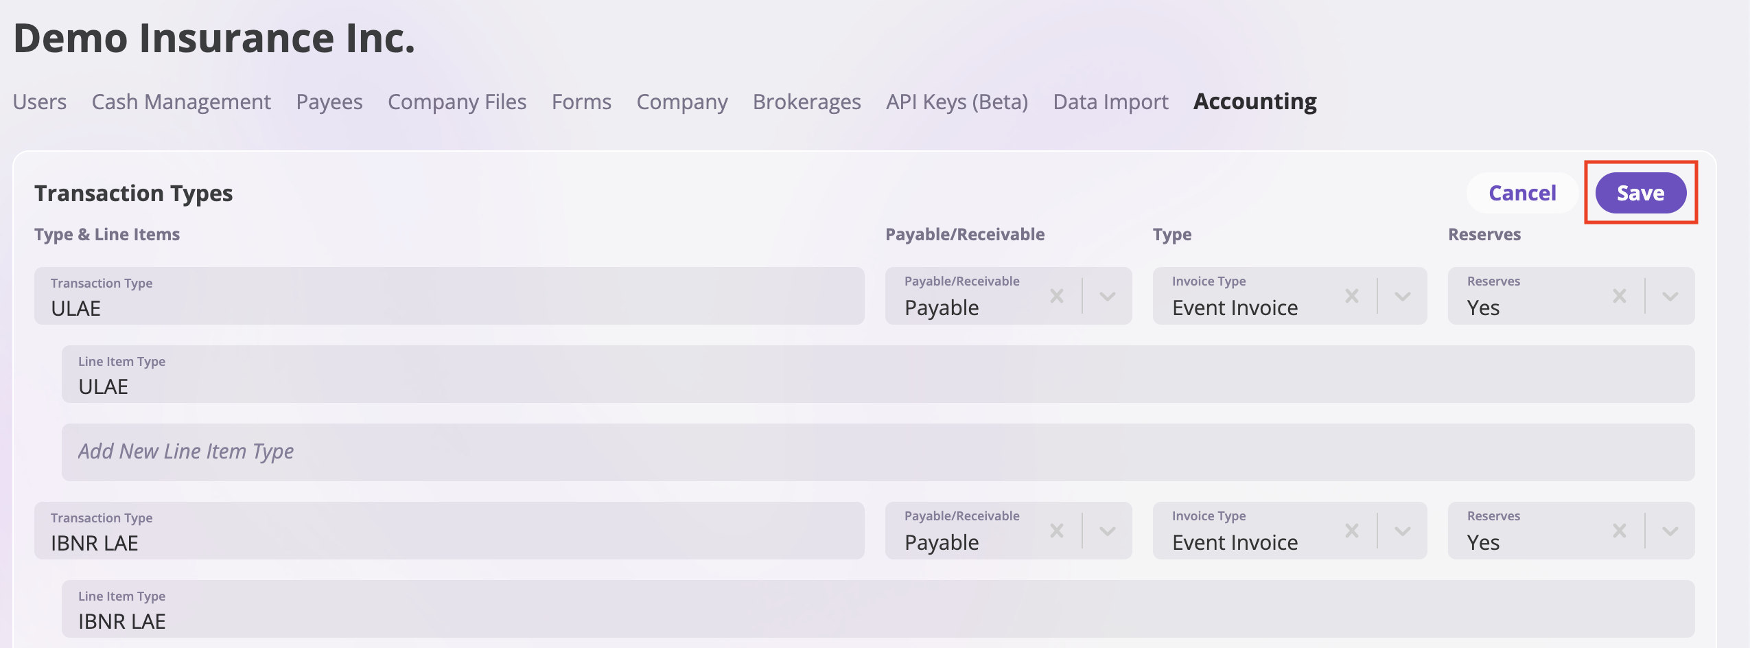Go to the API Keys (Beta) tab
Viewport: 1750px width, 648px height.
pyautogui.click(x=957, y=102)
